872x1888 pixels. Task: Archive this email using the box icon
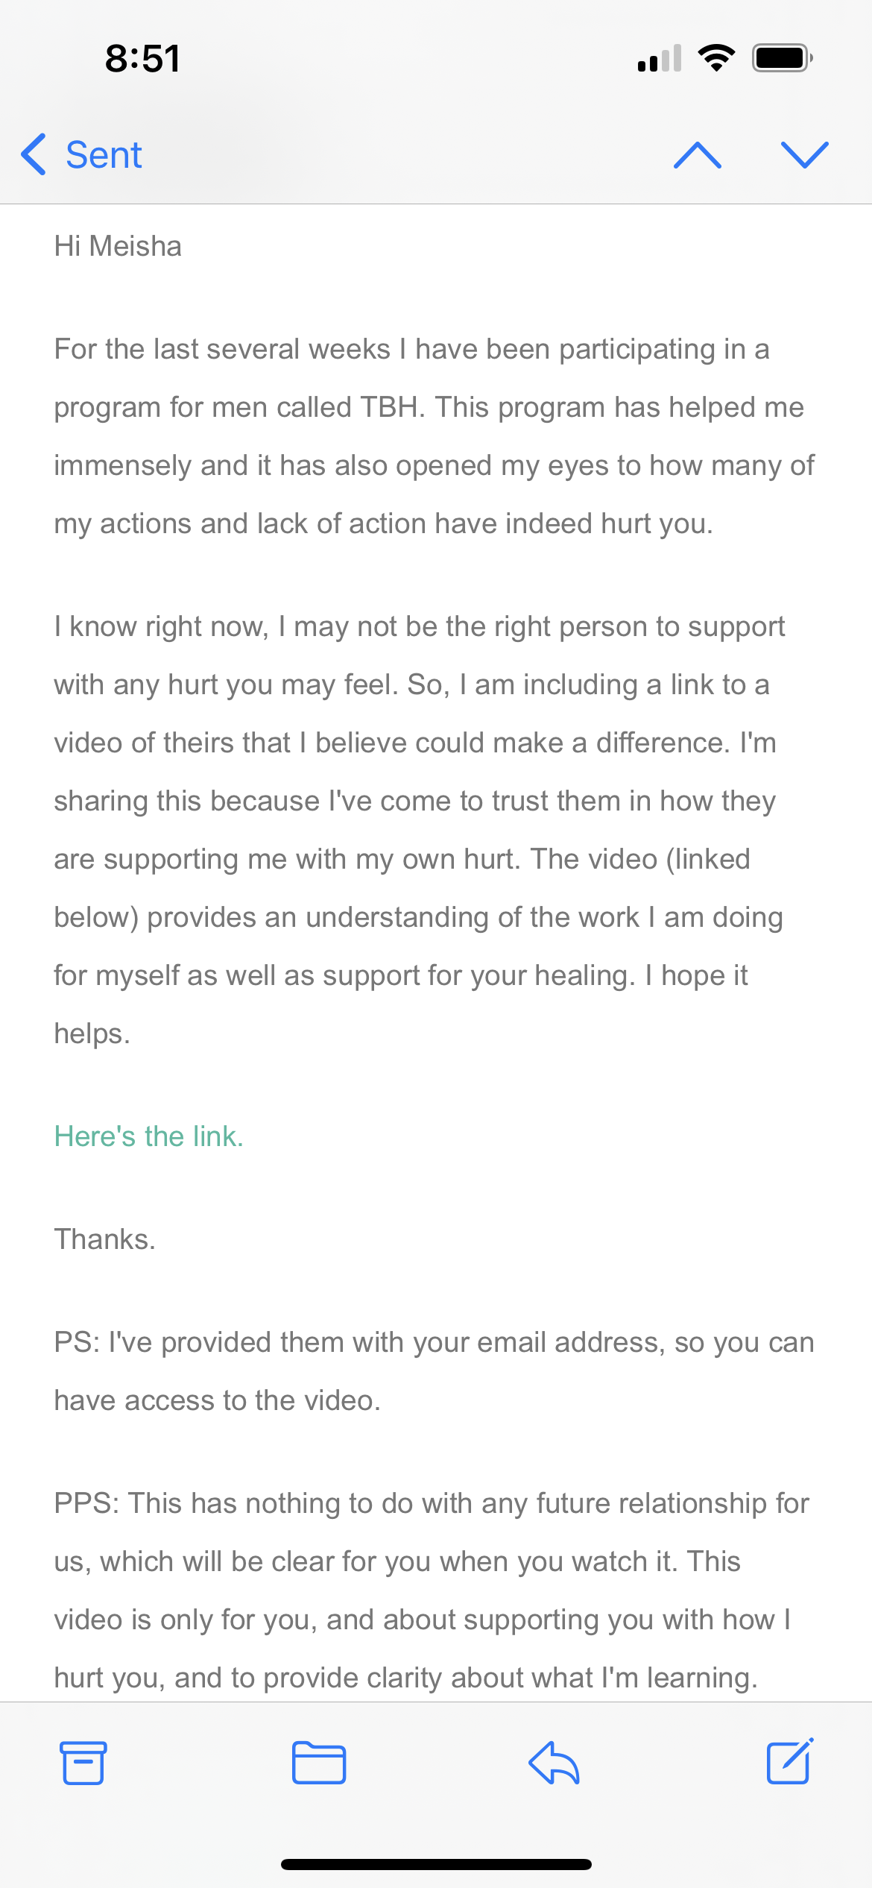pos(83,1763)
